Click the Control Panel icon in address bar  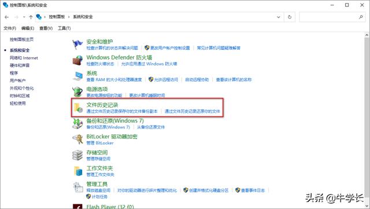pyautogui.click(x=39, y=17)
